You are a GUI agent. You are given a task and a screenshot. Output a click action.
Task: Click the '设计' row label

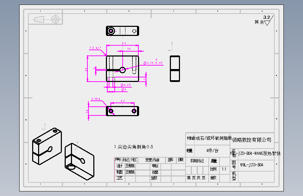tap(120, 166)
